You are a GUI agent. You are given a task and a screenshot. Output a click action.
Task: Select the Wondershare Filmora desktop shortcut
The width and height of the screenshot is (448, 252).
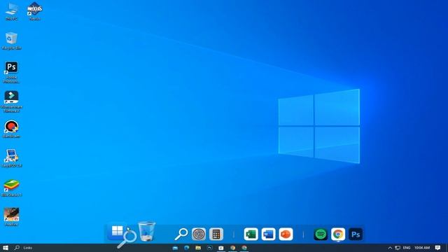[11, 101]
